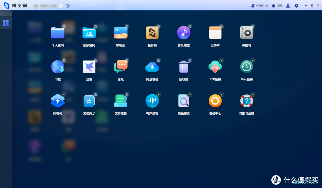This screenshot has height=188, width=322.
Task: Launch the 有声读物 audiobook app
Action: [152, 101]
